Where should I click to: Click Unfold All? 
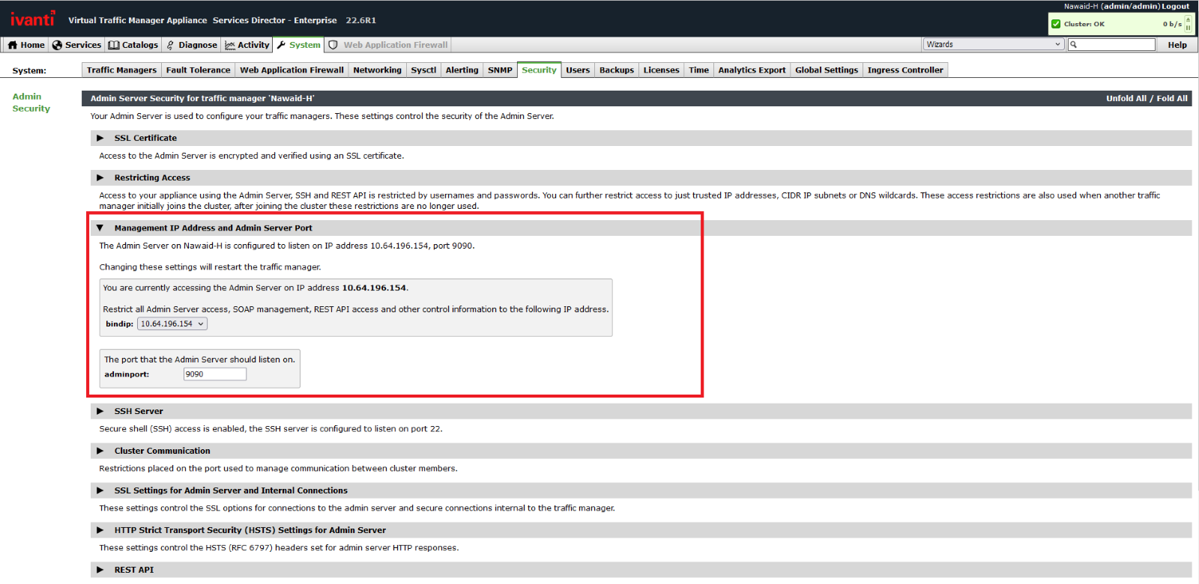[1126, 99]
